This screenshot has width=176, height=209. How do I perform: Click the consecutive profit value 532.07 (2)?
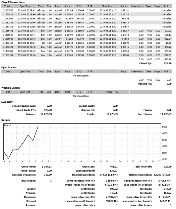click(112, 201)
